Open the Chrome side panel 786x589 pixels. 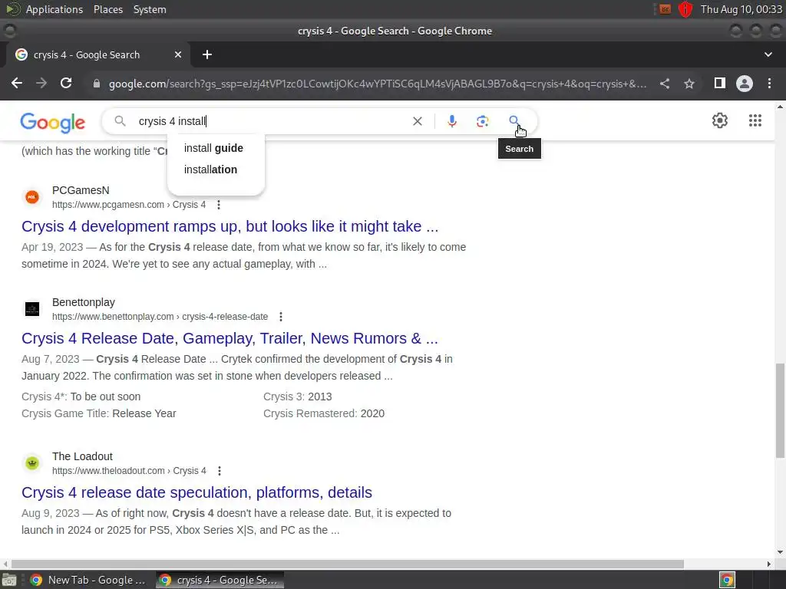click(720, 83)
